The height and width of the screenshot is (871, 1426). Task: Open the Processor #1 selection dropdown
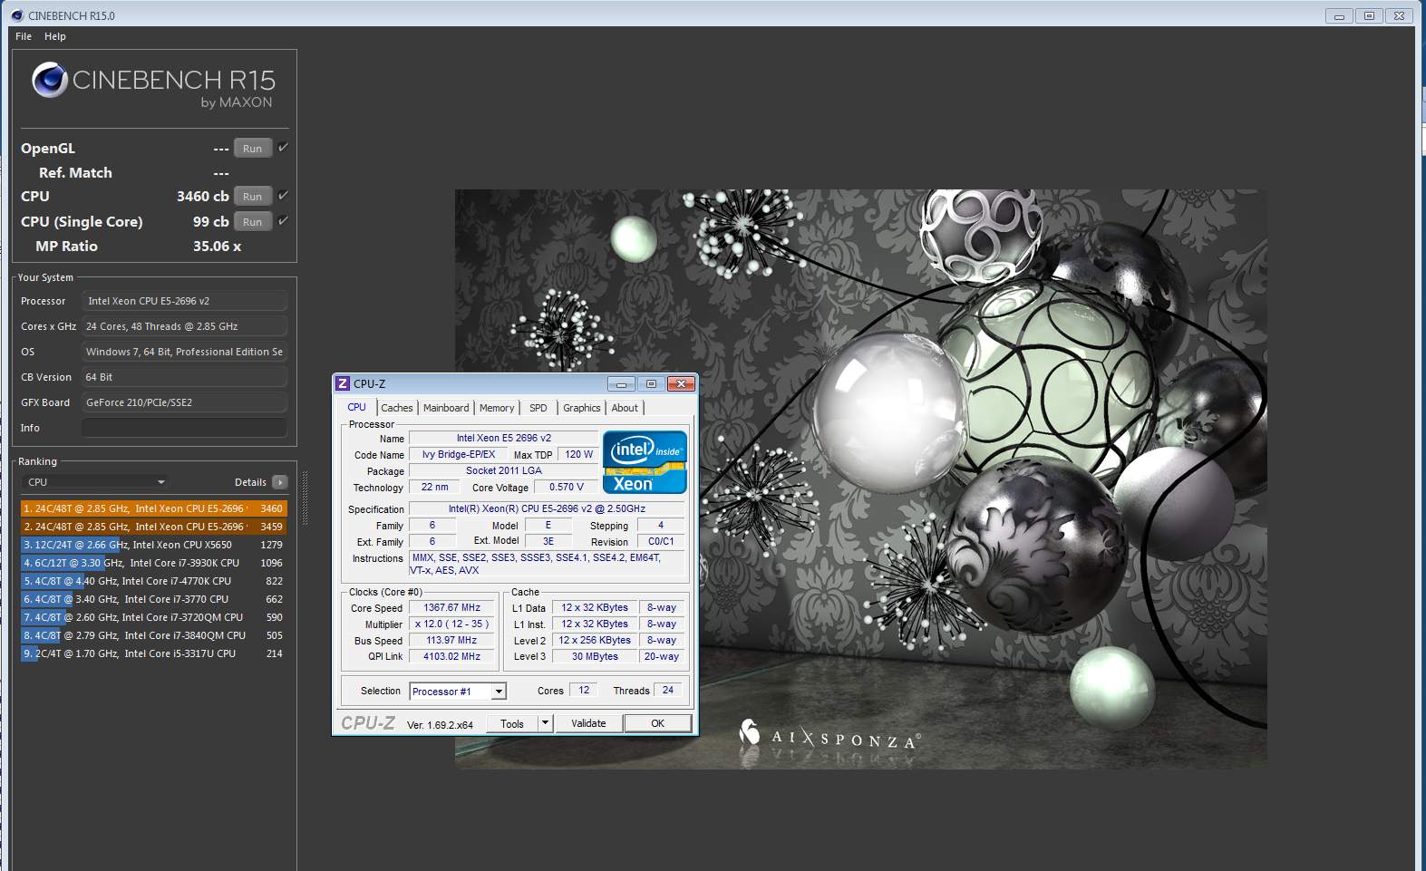point(498,692)
